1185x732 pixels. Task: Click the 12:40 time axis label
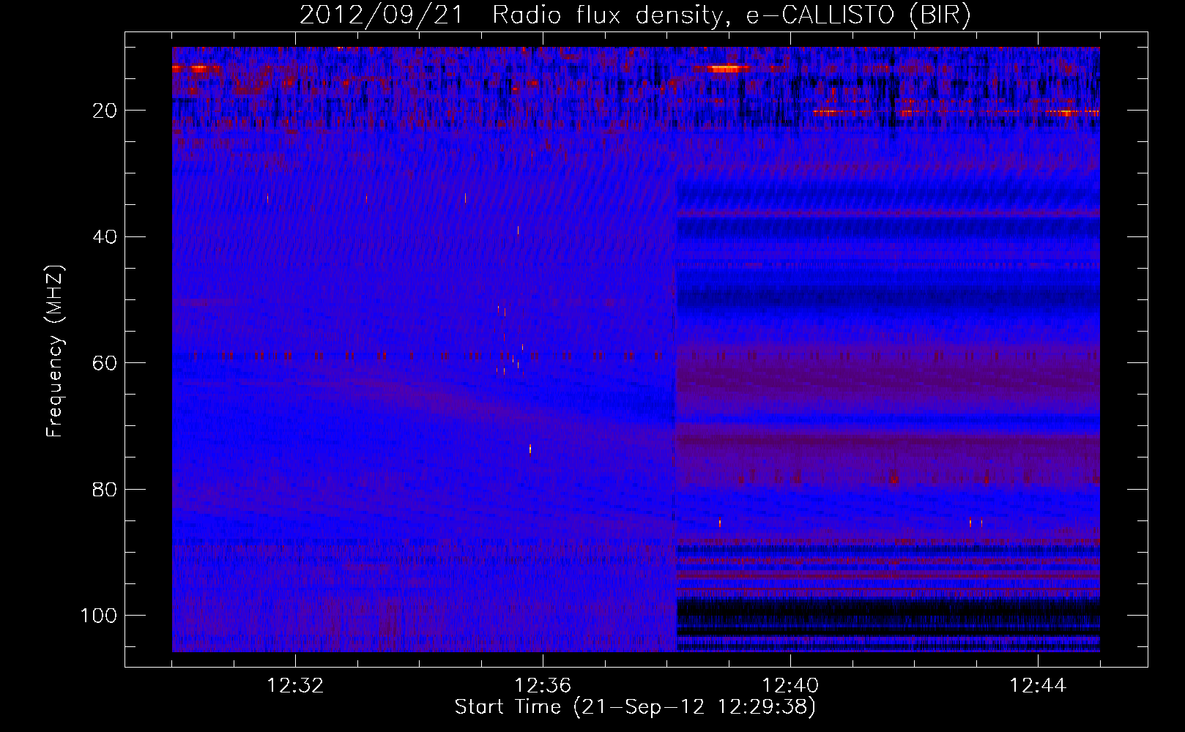click(790, 686)
